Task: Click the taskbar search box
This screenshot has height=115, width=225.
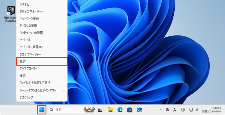Action: [71, 110]
